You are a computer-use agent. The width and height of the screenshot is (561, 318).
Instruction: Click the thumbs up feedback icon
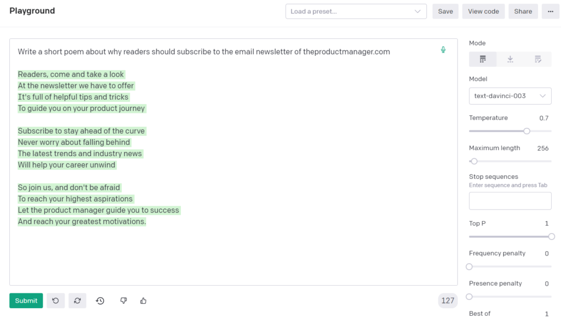tap(143, 301)
